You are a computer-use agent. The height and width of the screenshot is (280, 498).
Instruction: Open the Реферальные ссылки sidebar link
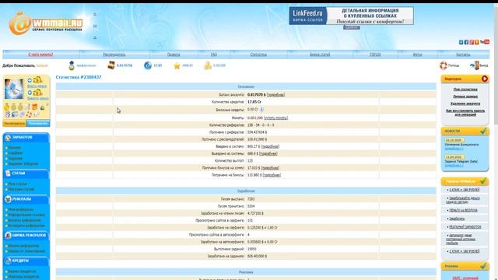click(x=26, y=215)
